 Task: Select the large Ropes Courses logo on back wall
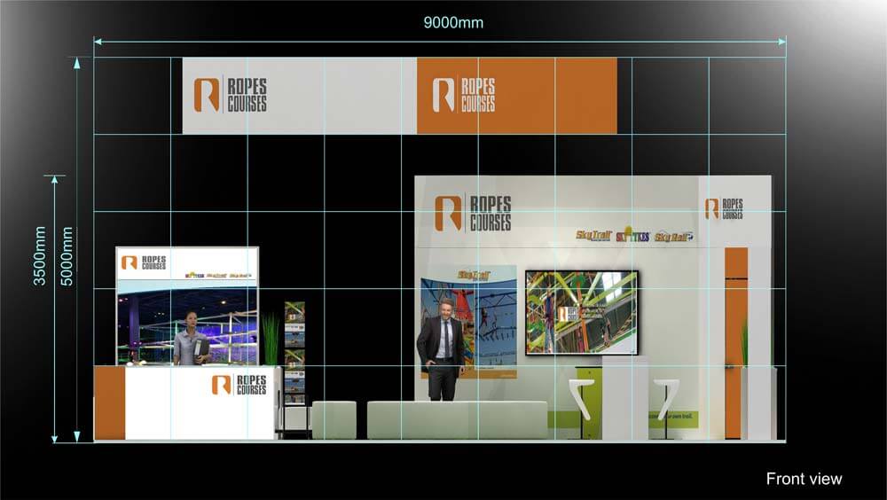coord(473,213)
